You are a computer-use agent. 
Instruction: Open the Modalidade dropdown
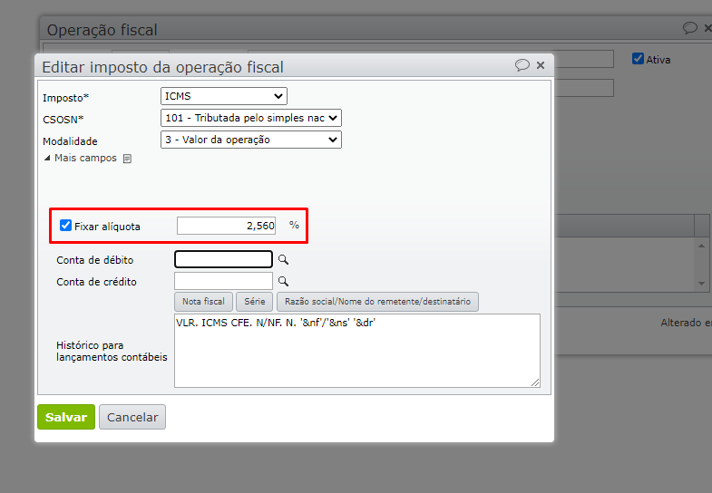[x=251, y=140]
